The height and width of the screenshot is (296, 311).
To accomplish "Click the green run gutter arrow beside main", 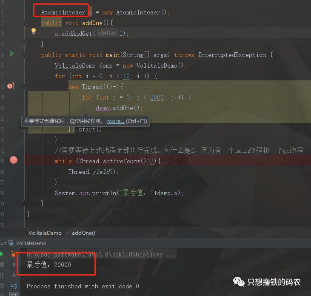I will (12, 54).
